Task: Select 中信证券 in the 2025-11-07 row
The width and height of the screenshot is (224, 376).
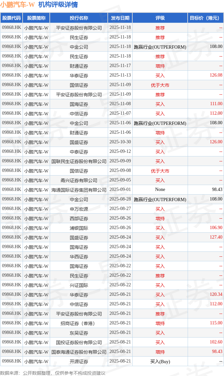Action: tap(79, 114)
